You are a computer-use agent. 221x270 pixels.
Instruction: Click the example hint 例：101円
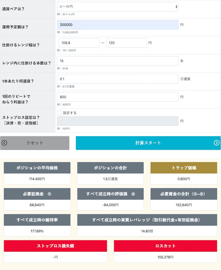coord(63,129)
